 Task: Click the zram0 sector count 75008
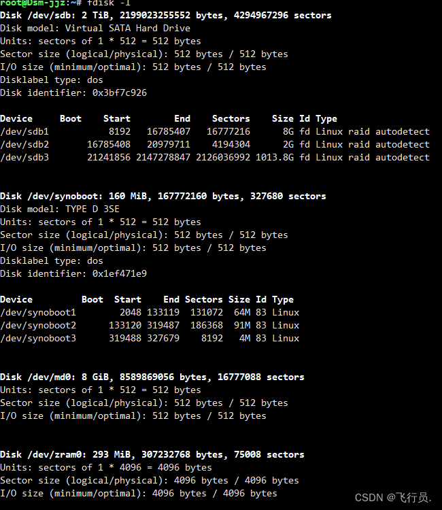pos(248,455)
